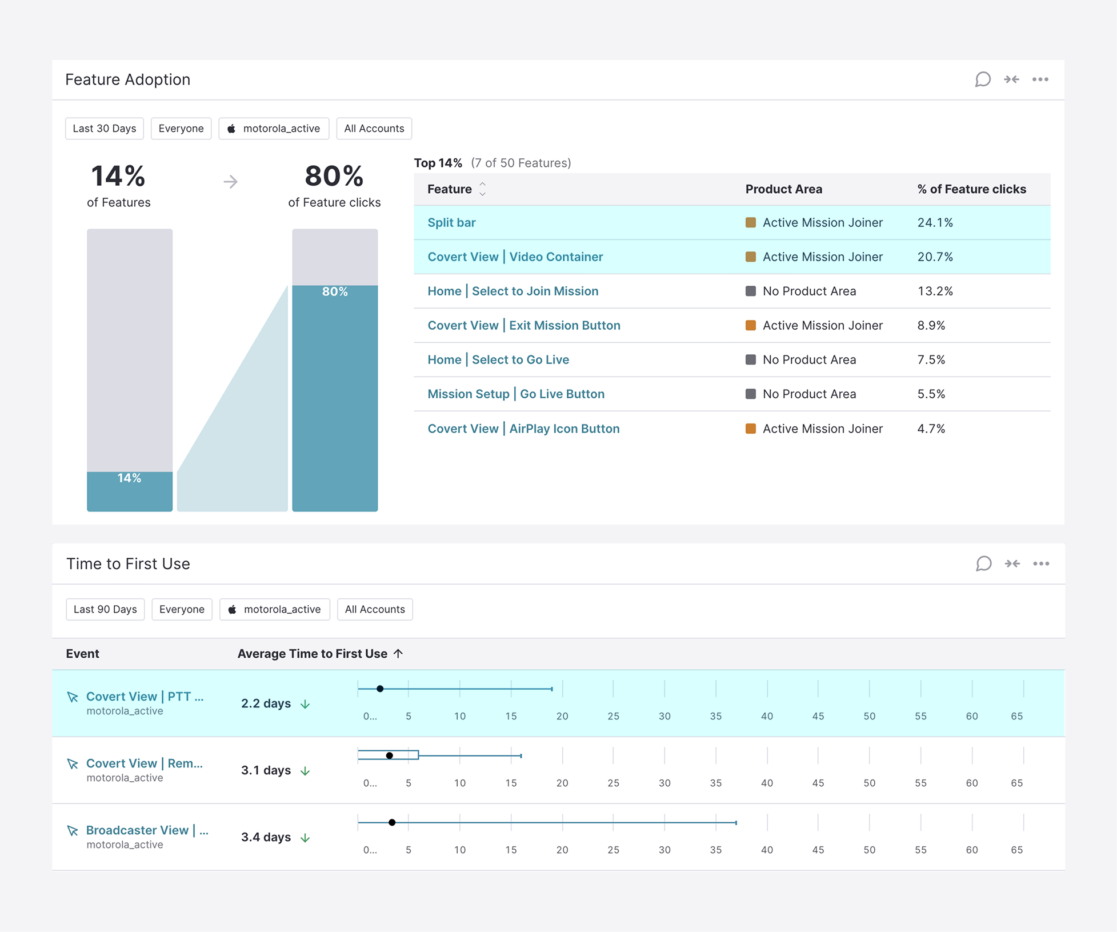Open comments on Feature Adoption widget
This screenshot has height=932, width=1117.
pyautogui.click(x=982, y=79)
